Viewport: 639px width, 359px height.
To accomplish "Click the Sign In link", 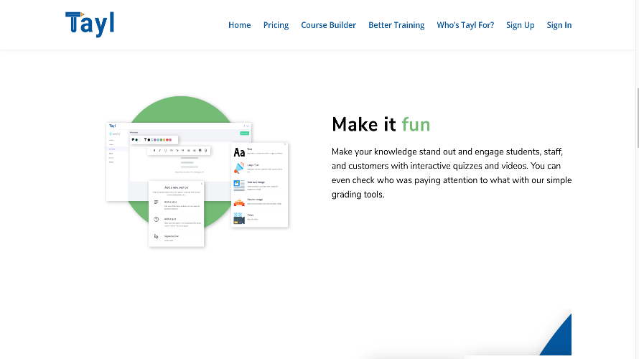I will (559, 25).
